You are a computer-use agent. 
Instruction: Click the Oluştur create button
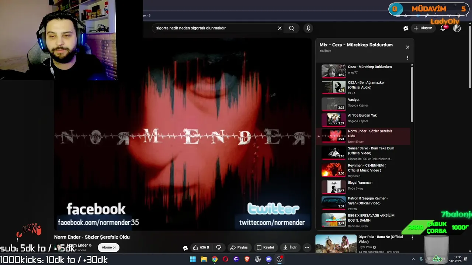pyautogui.click(x=423, y=28)
